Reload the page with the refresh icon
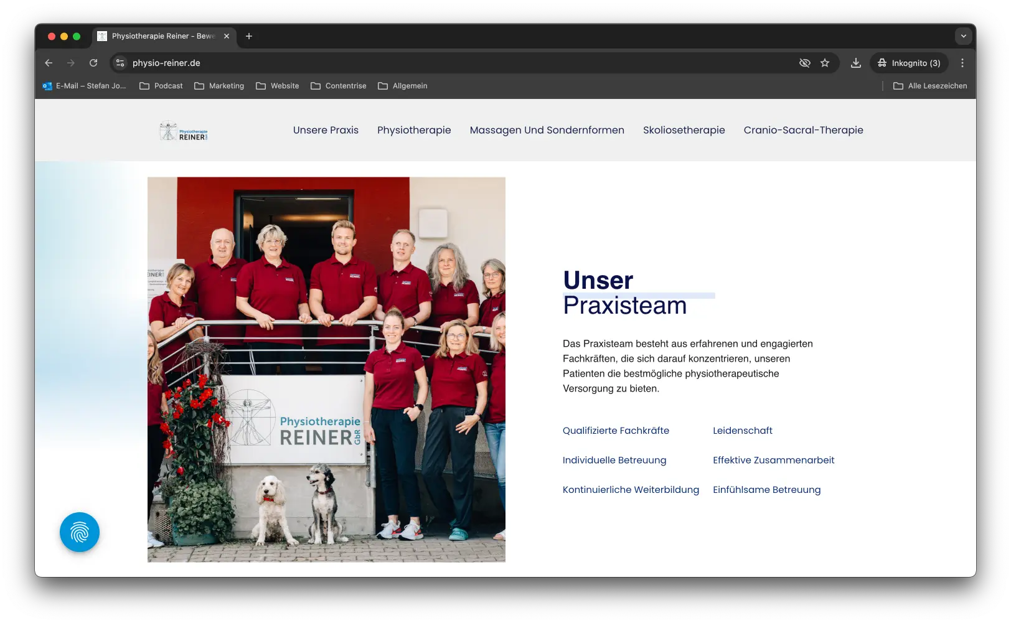This screenshot has height=623, width=1011. pos(93,63)
